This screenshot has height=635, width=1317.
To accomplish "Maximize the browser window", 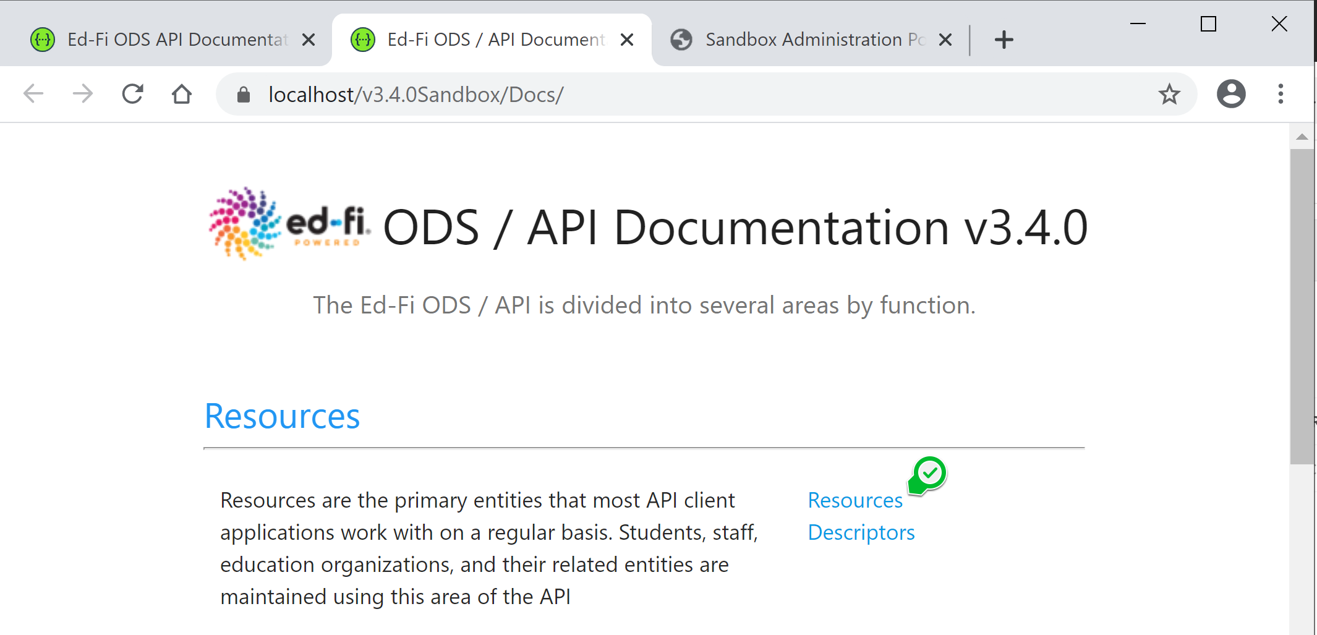I will click(x=1208, y=23).
